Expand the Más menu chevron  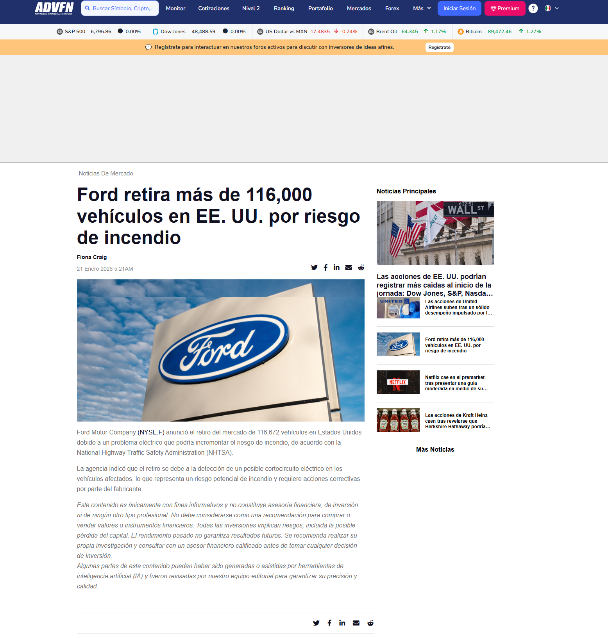(x=429, y=8)
